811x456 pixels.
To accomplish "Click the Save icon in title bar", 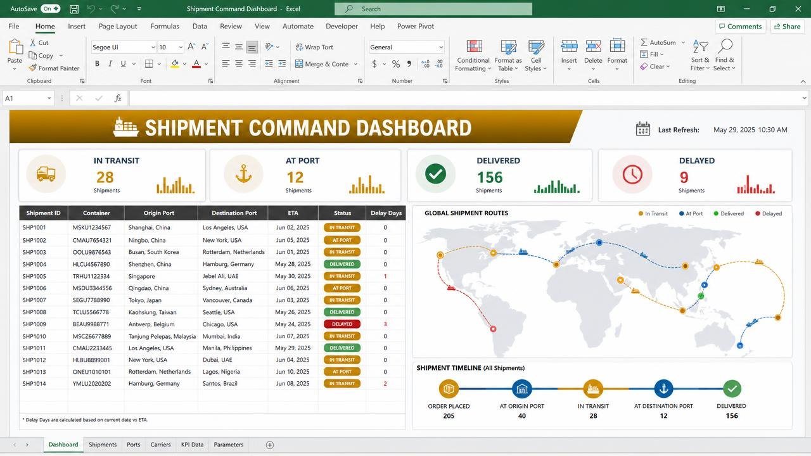I will [74, 9].
